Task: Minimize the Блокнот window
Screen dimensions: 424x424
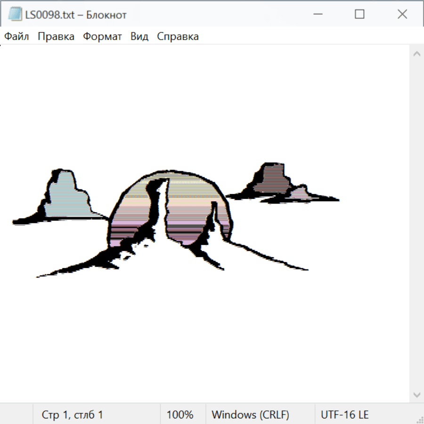Action: [317, 14]
